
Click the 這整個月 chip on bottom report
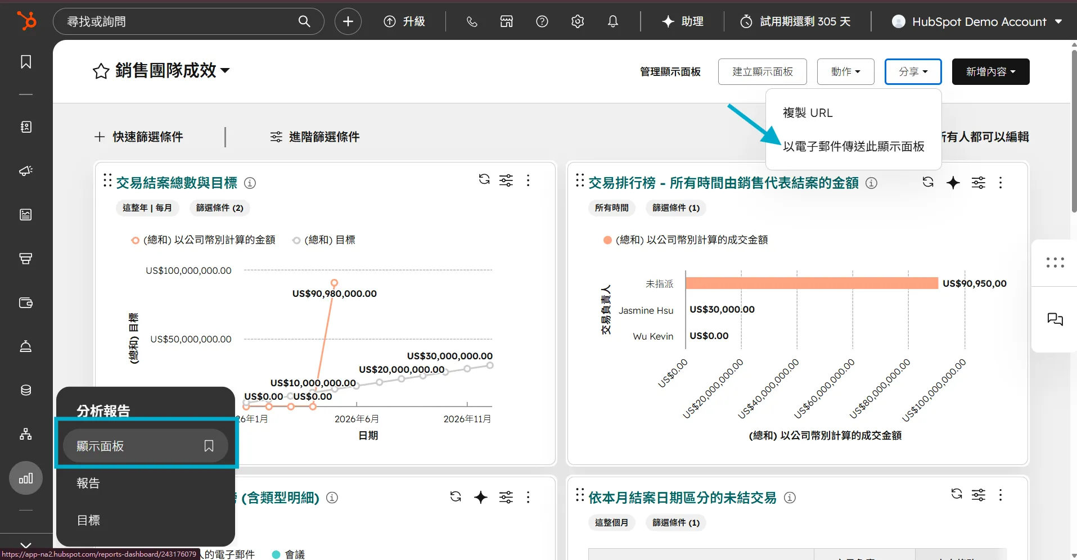pos(611,523)
